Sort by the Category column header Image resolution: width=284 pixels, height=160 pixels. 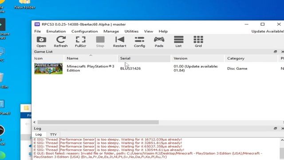point(251,58)
